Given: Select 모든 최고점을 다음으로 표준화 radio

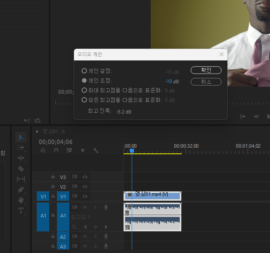Looking at the screenshot, I should 84,100.
